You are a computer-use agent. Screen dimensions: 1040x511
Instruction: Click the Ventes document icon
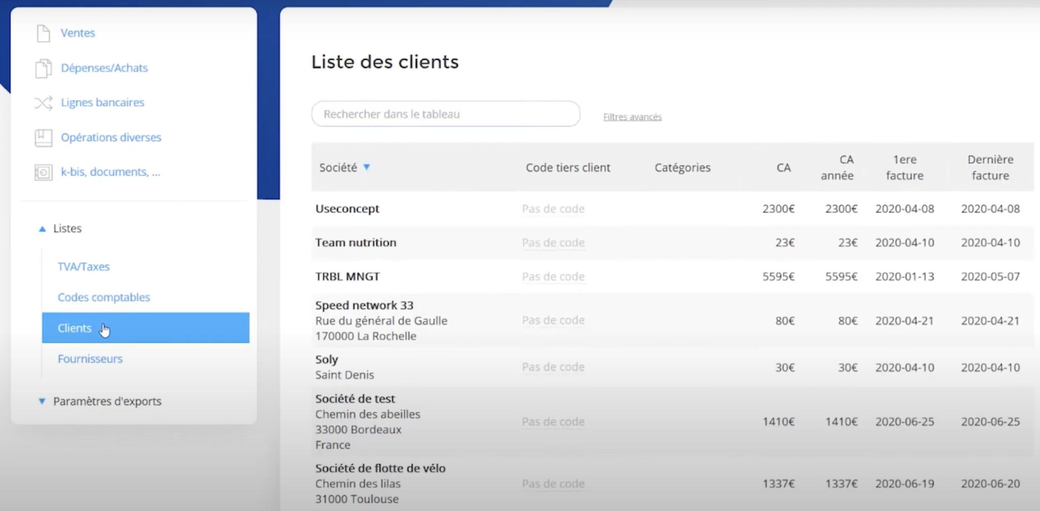[43, 33]
